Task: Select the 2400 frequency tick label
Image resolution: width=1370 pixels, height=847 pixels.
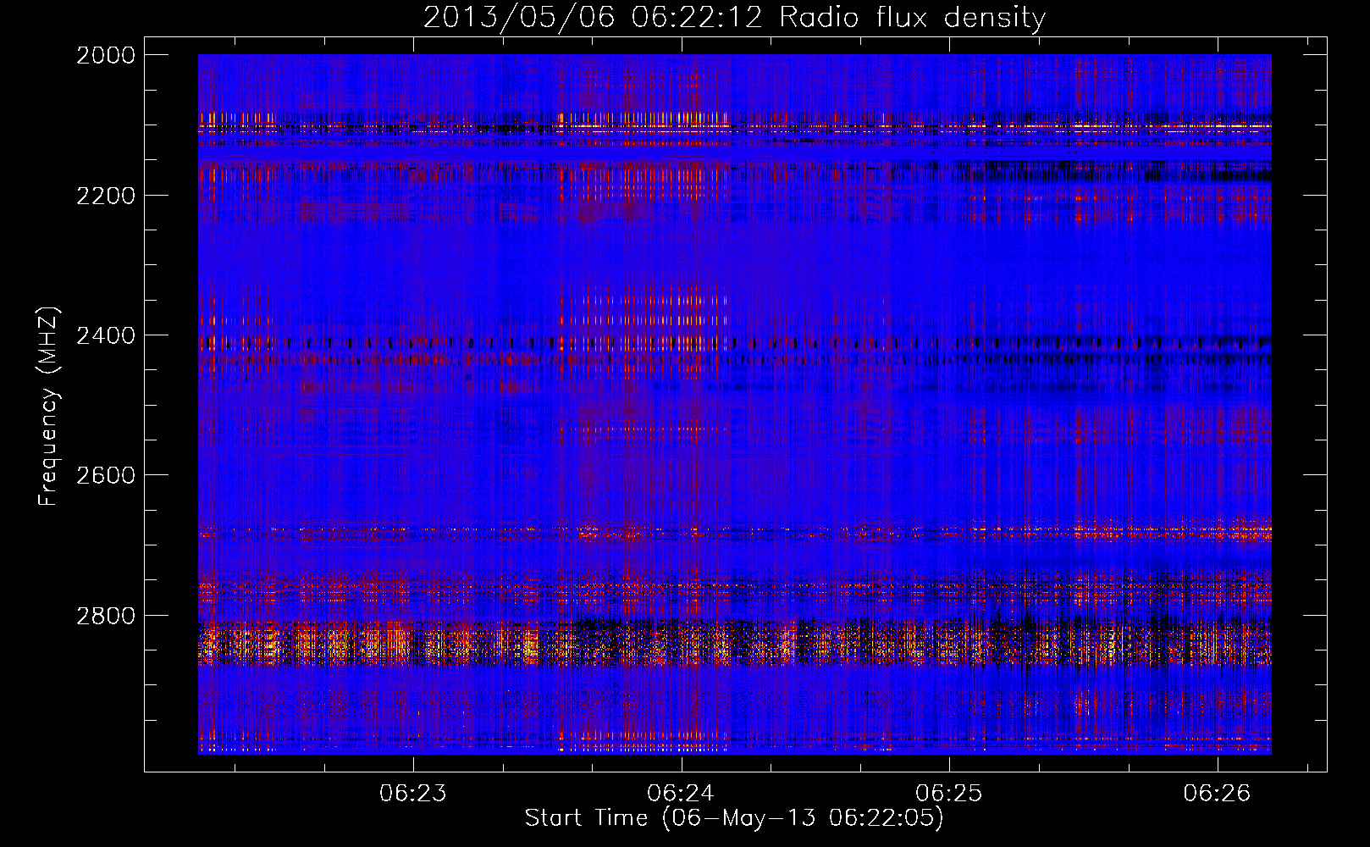Action: pyautogui.click(x=106, y=335)
